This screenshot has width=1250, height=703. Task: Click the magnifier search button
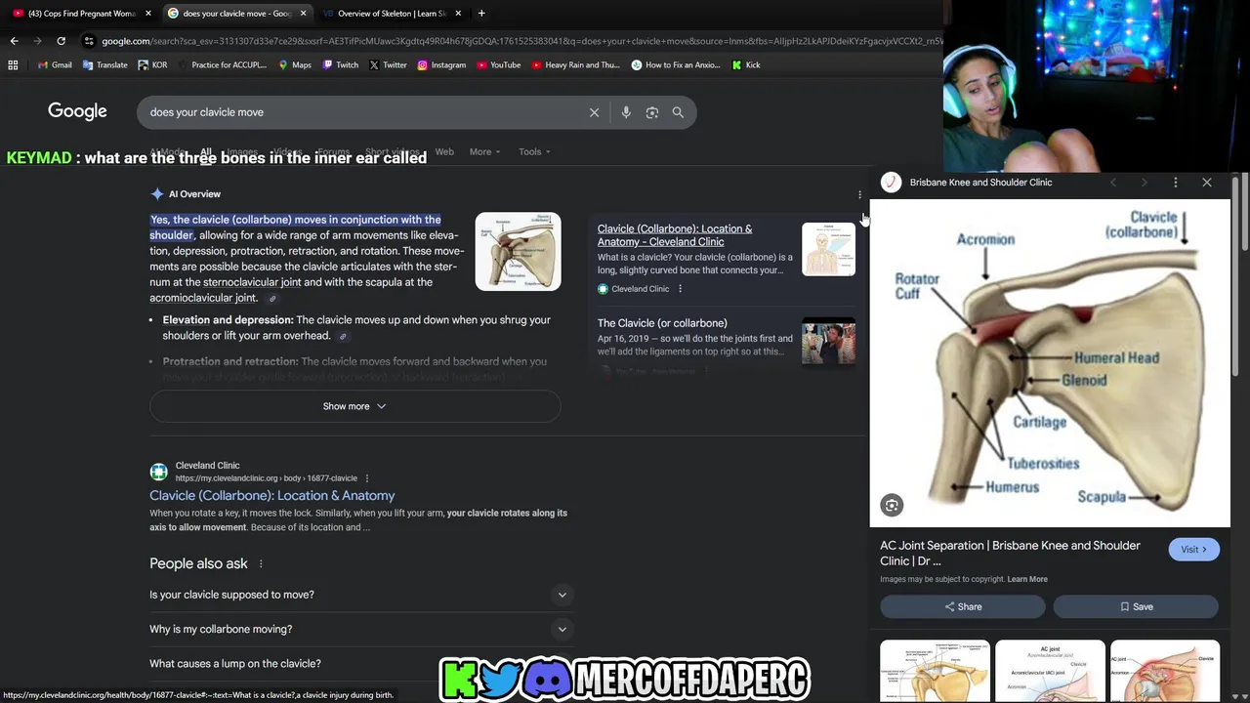[678, 112]
